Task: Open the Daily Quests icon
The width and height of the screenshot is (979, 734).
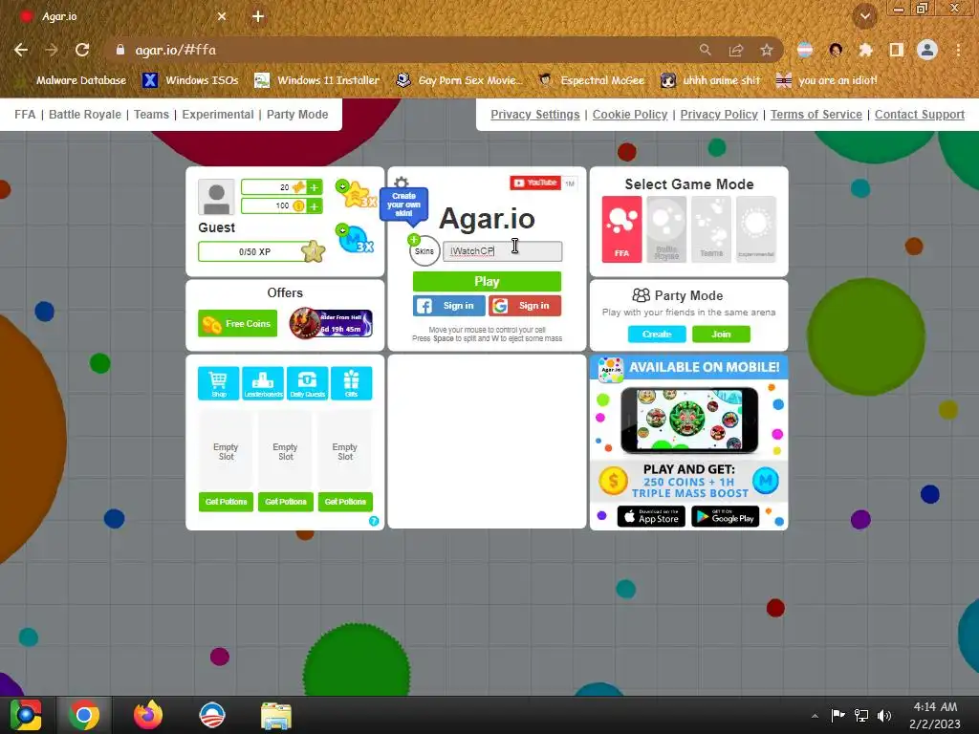Action: [x=307, y=382]
